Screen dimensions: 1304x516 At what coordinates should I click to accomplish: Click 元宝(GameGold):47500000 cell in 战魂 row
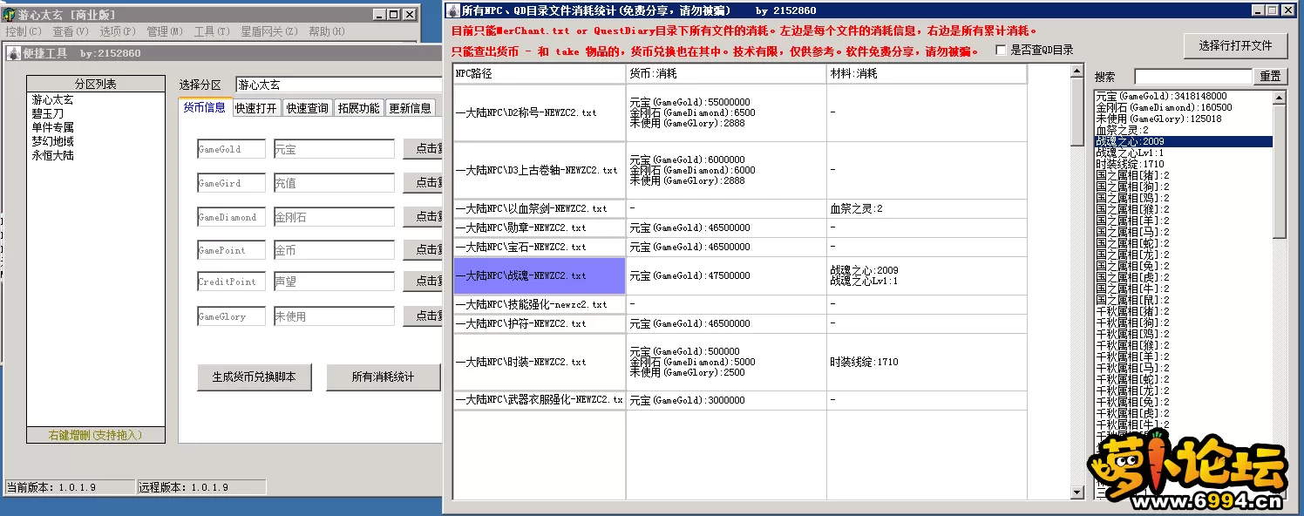[726, 275]
